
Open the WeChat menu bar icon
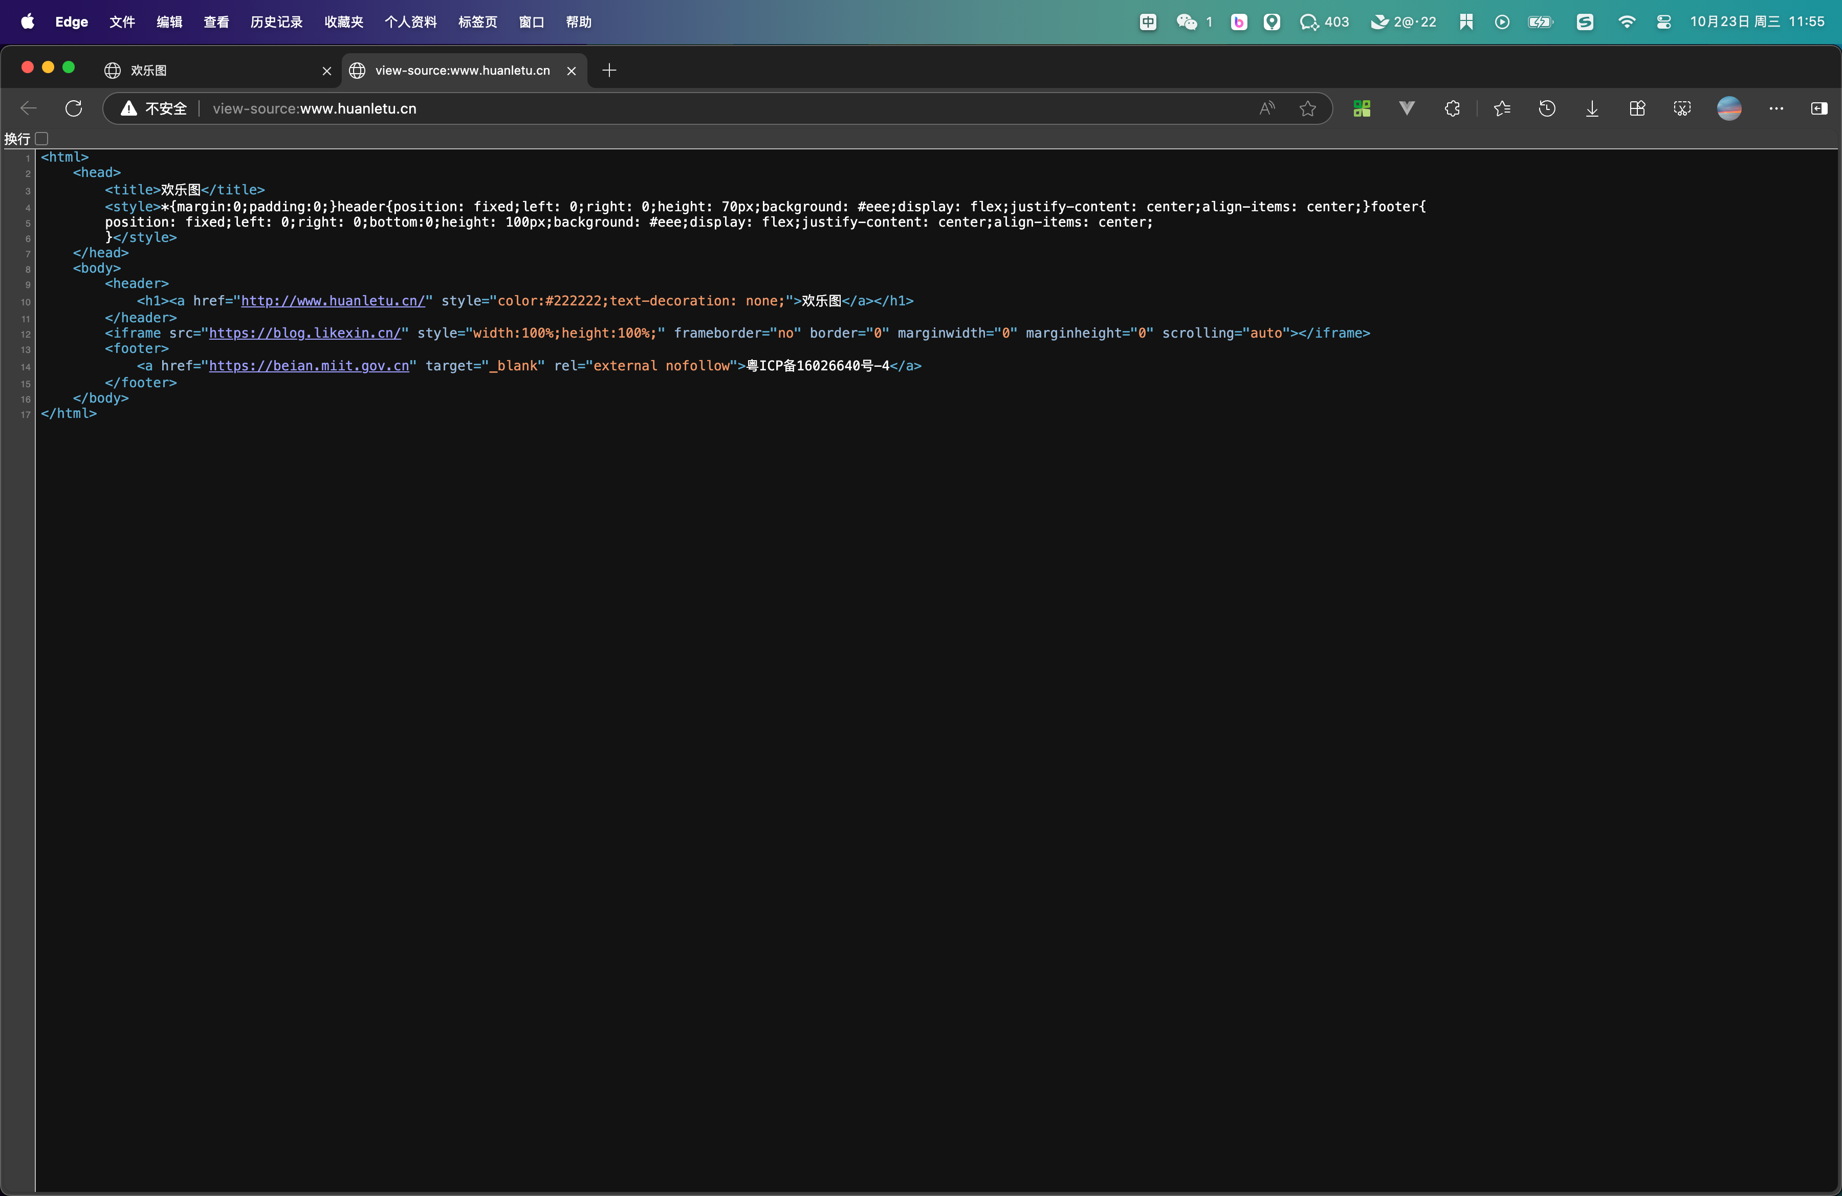pos(1187,21)
